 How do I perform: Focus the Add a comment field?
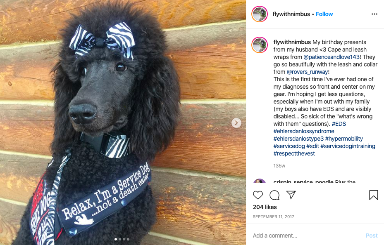point(306,236)
